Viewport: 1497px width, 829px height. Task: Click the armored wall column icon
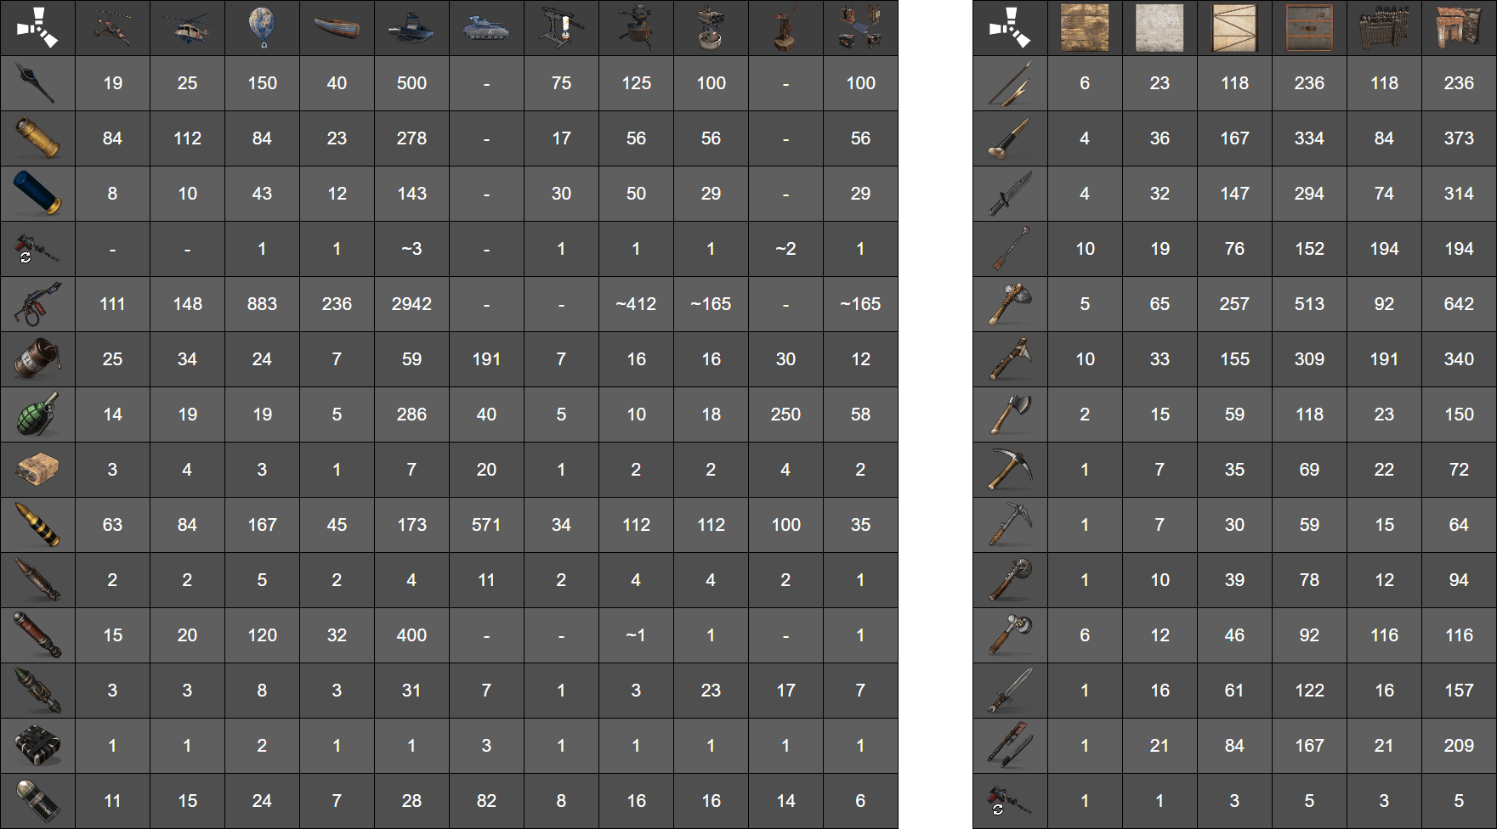(1309, 28)
